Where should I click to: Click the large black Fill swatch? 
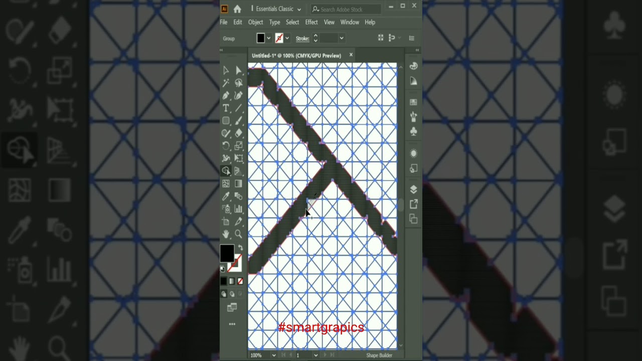(x=227, y=253)
